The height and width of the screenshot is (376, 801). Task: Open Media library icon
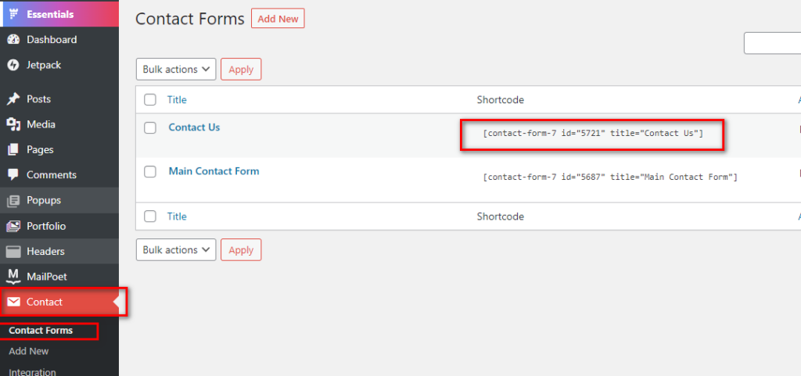[13, 124]
